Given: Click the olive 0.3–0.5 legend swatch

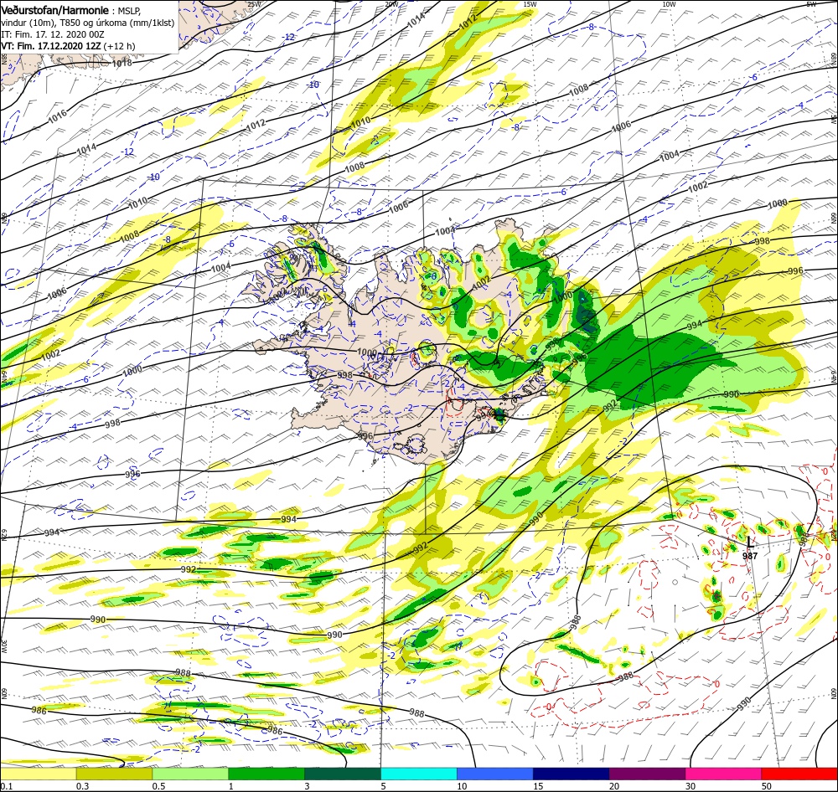Looking at the screenshot, I should tap(114, 774).
